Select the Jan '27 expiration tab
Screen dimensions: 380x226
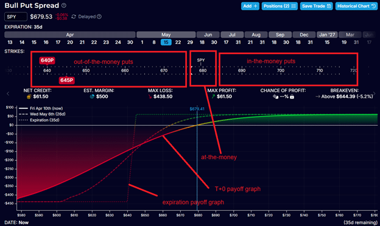[327, 35]
